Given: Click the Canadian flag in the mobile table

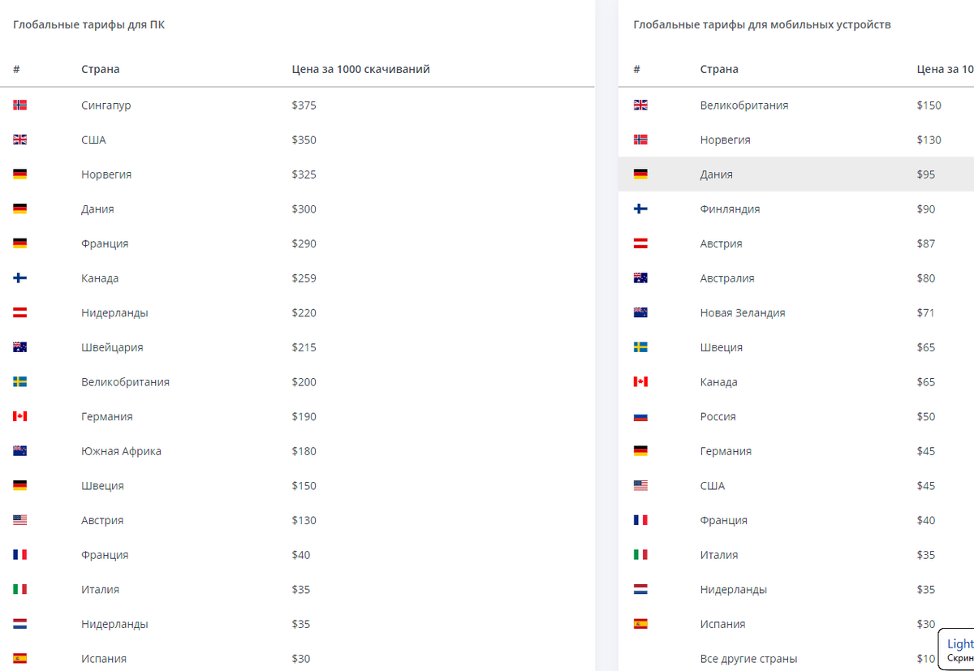Looking at the screenshot, I should click(640, 382).
